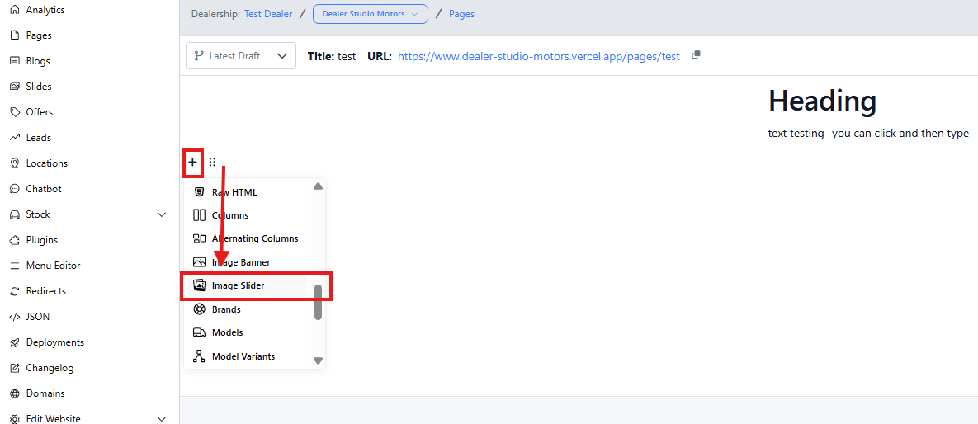Click the Heading text on page
The image size is (978, 424).
(x=822, y=101)
